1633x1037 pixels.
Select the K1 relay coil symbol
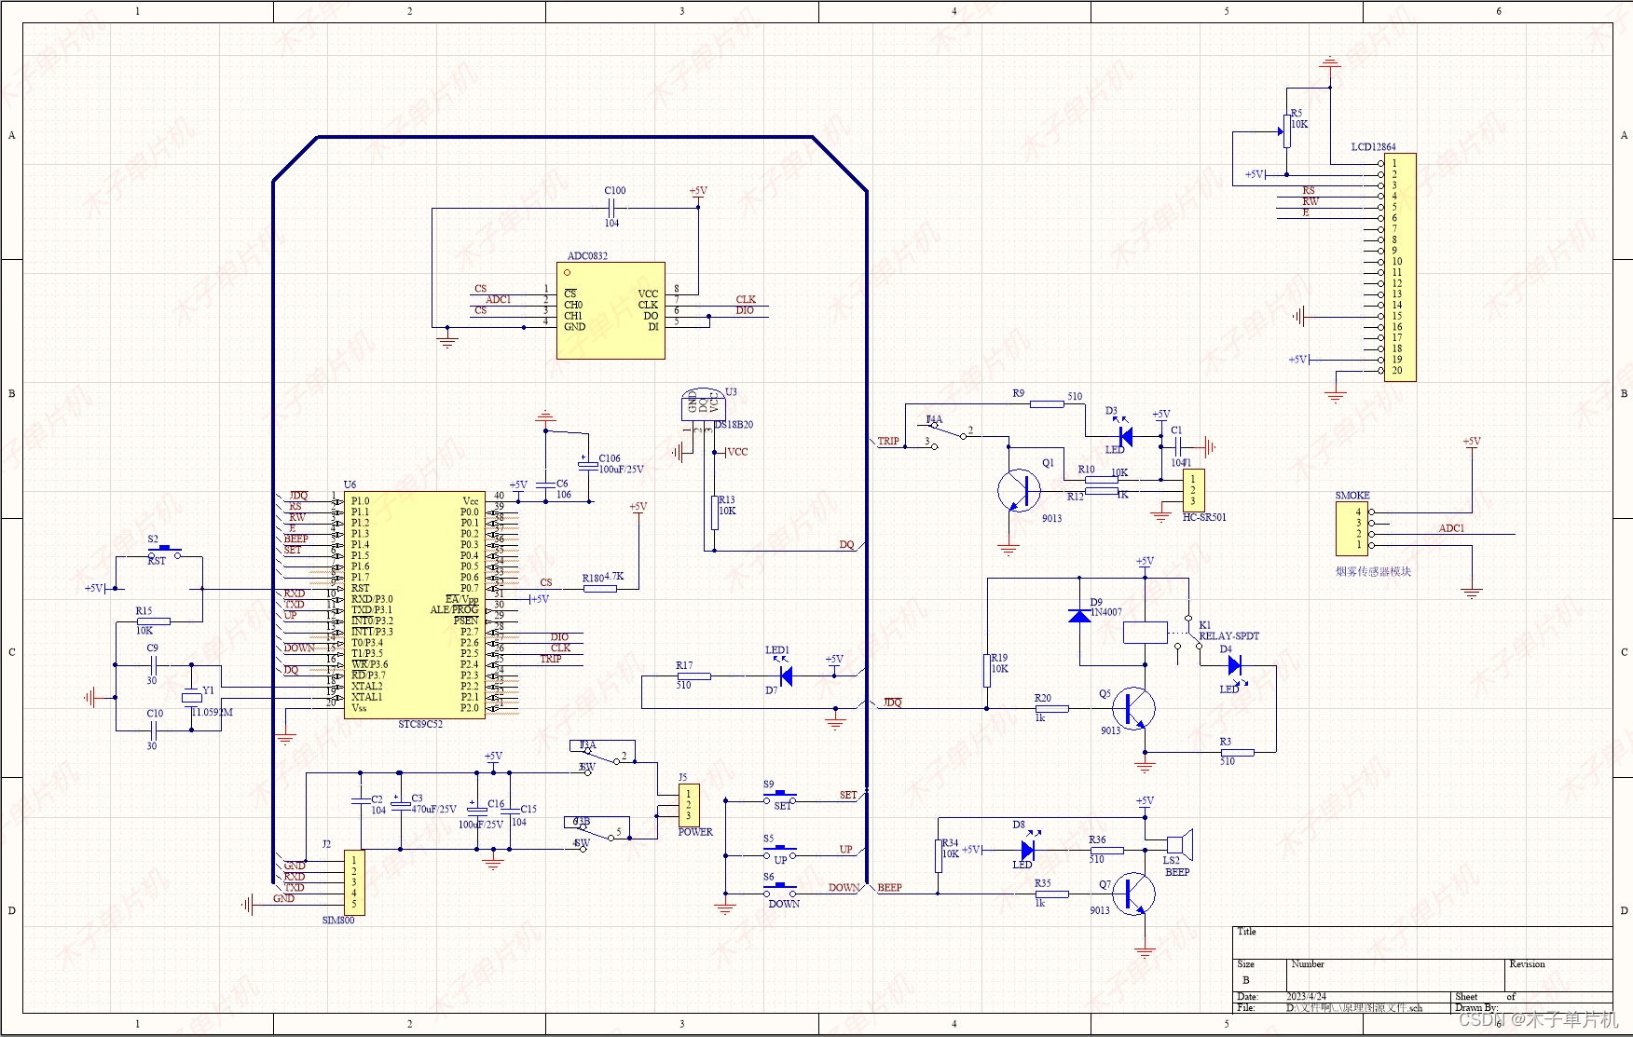[1146, 633]
